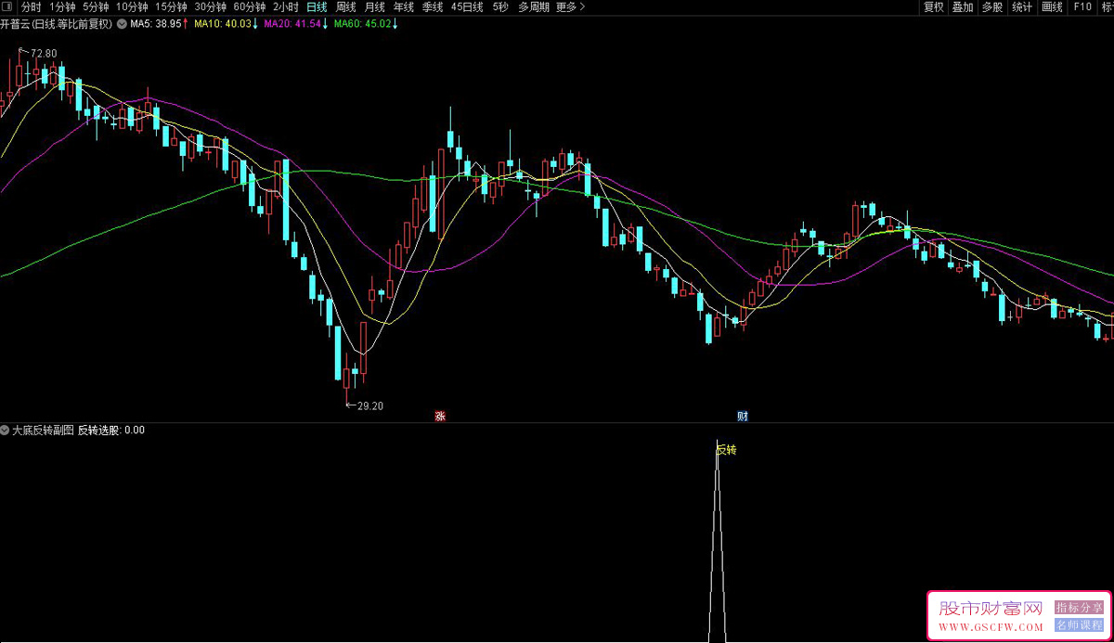The height and width of the screenshot is (643, 1114).
Task: Toggle 复权 price adjustment
Action: [x=933, y=6]
